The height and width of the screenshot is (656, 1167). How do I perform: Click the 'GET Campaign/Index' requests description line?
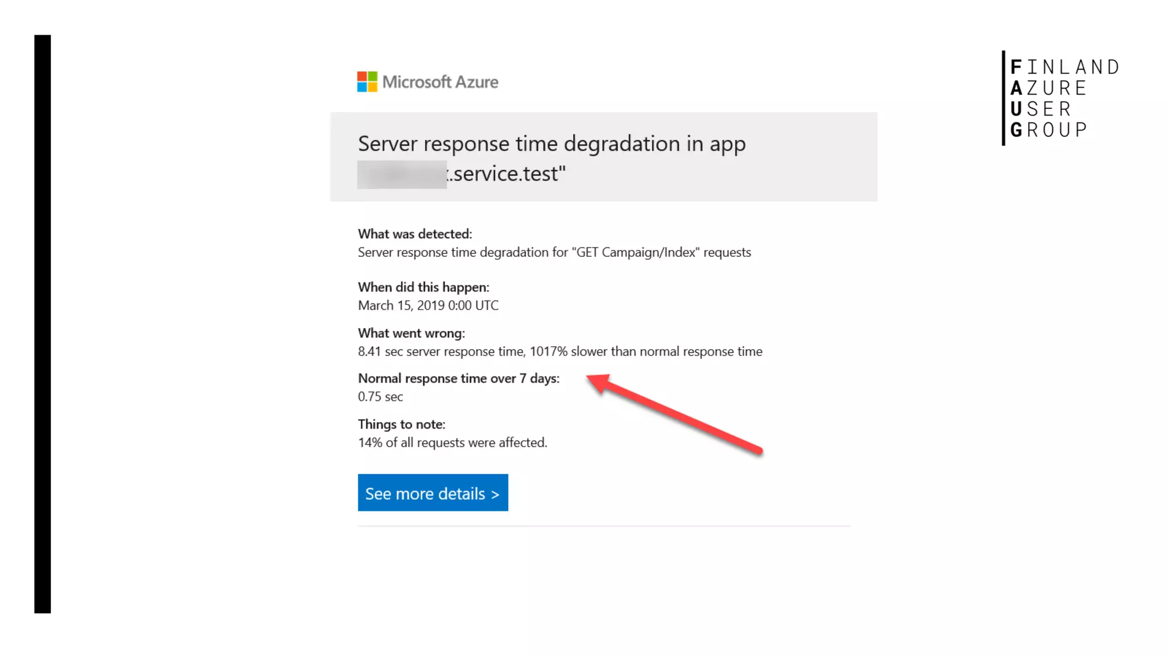(554, 252)
